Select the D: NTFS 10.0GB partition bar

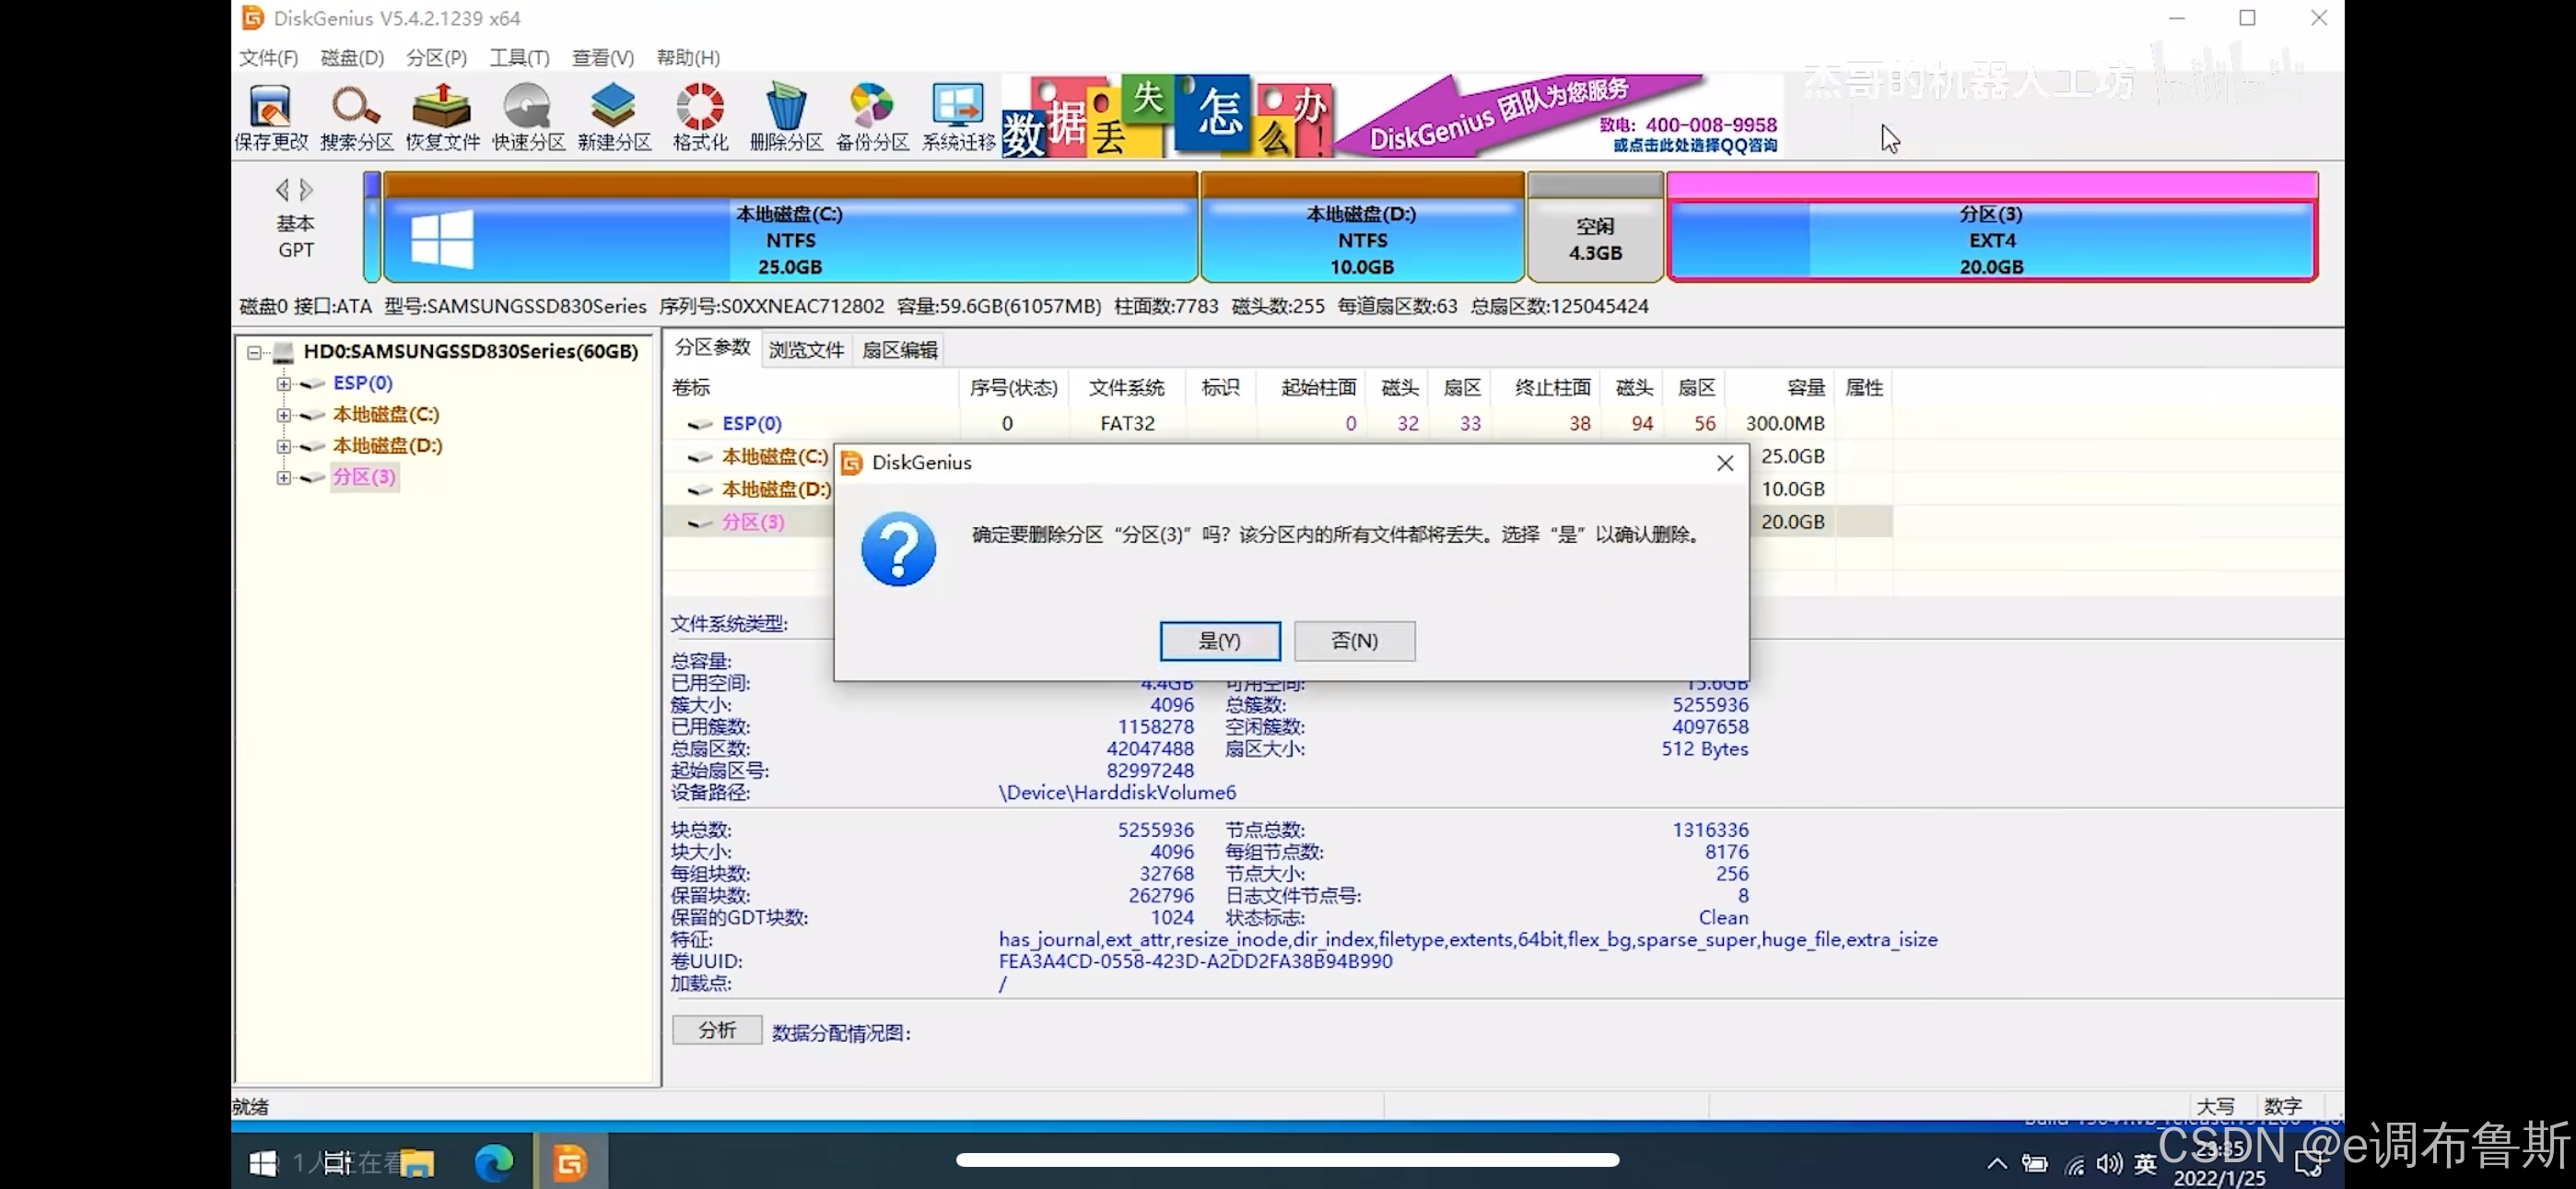(1362, 227)
